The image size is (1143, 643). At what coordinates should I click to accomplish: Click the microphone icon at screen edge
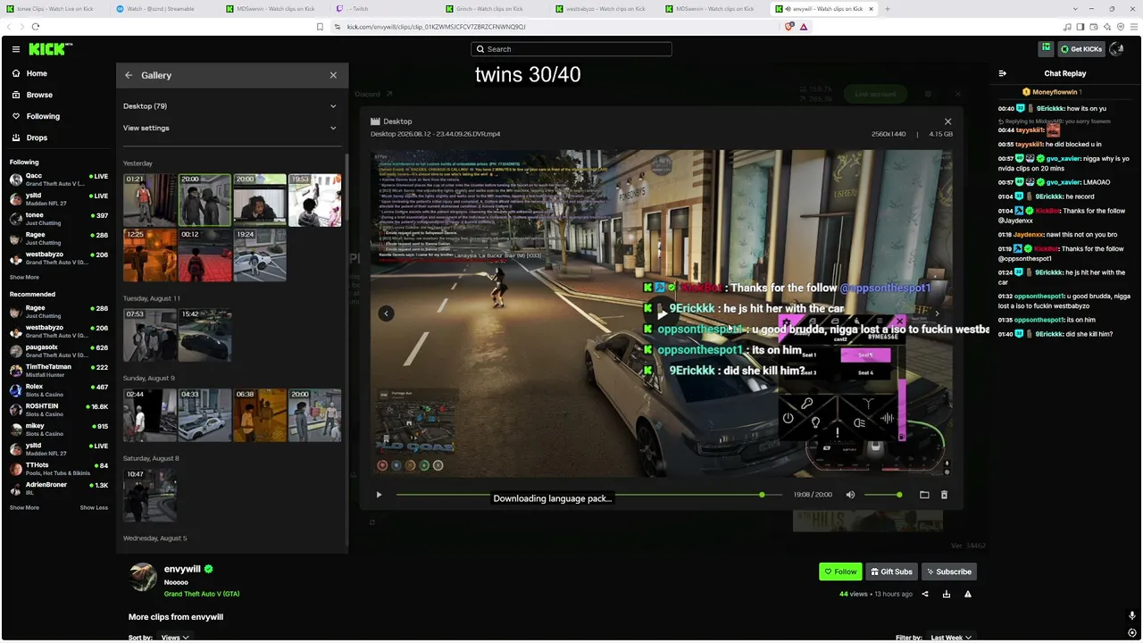(1132, 615)
